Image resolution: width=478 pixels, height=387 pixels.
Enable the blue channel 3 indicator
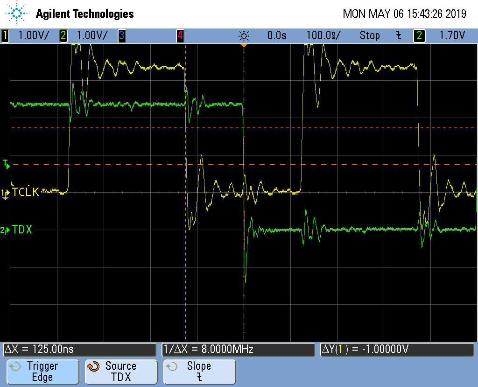(x=121, y=35)
